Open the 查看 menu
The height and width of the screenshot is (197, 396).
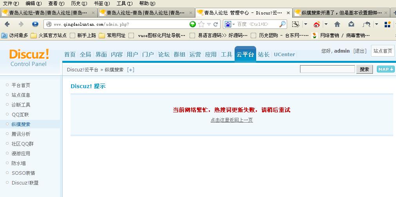[56, 4]
